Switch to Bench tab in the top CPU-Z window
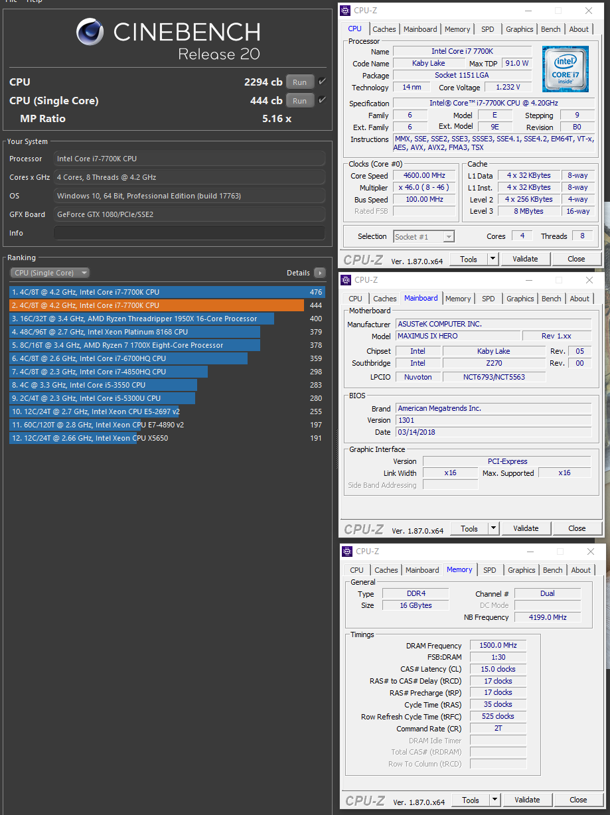The height and width of the screenshot is (815, 610). (x=551, y=29)
